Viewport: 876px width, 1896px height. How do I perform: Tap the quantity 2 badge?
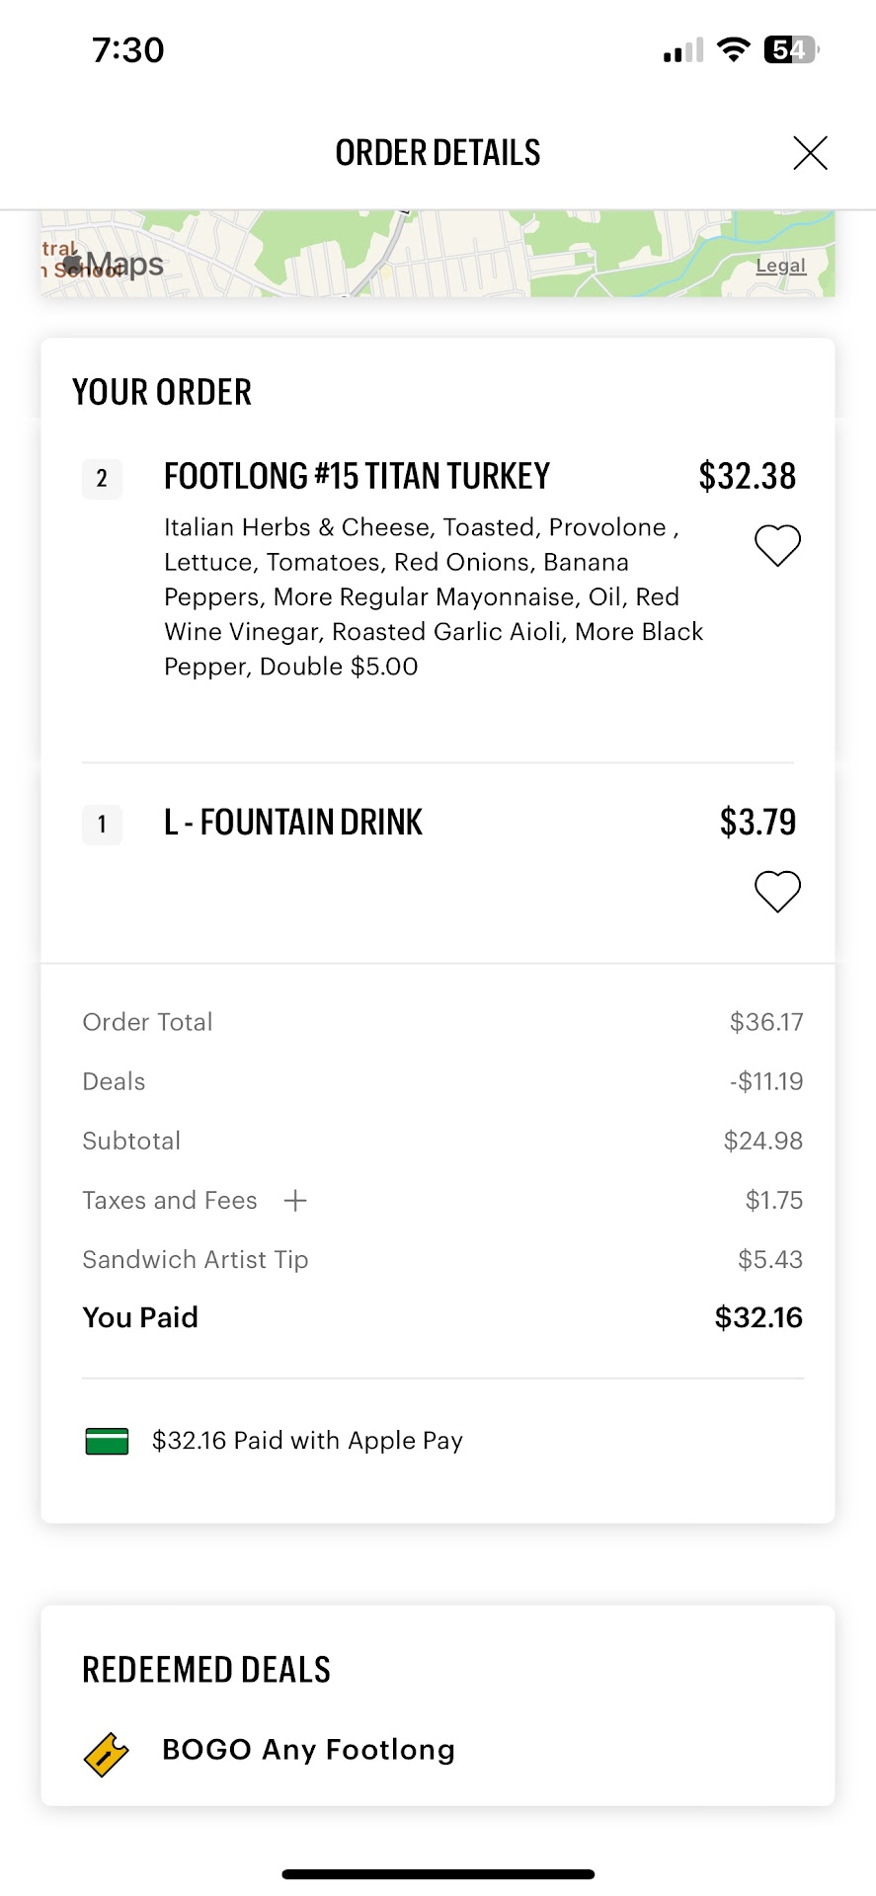(x=102, y=479)
